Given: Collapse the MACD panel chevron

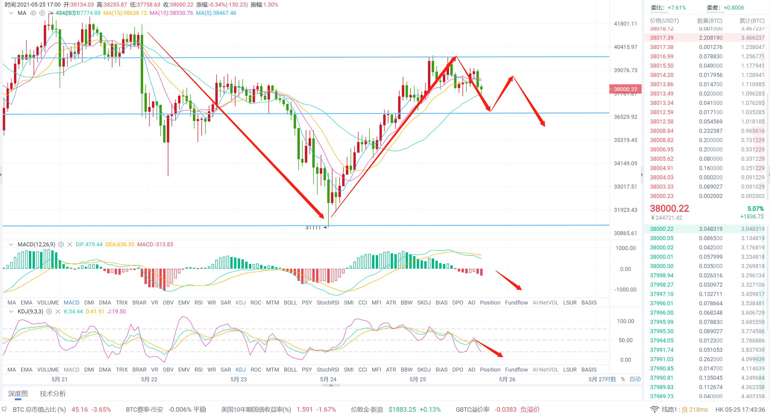Looking at the screenshot, I should [11, 244].
